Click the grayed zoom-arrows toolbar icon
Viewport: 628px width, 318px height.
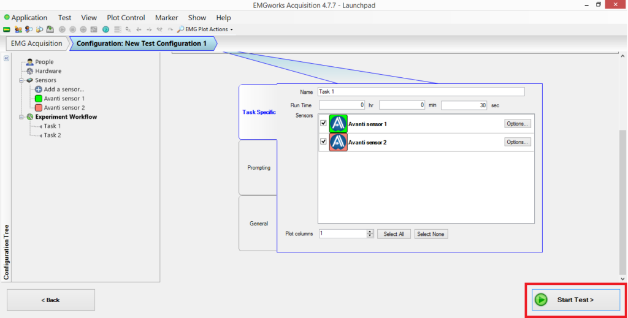click(x=128, y=29)
